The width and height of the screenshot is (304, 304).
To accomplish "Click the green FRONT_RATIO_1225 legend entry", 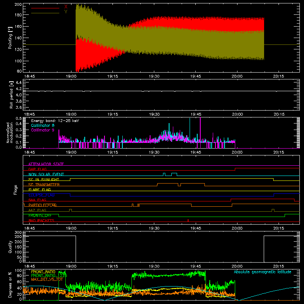I will point(49,275).
